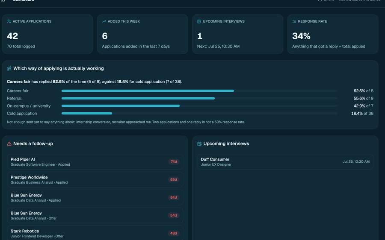This screenshot has height=240, width=385.
Task: Click 'Junior Frontend Developer · Offer' subtitle
Action: click(x=37, y=236)
